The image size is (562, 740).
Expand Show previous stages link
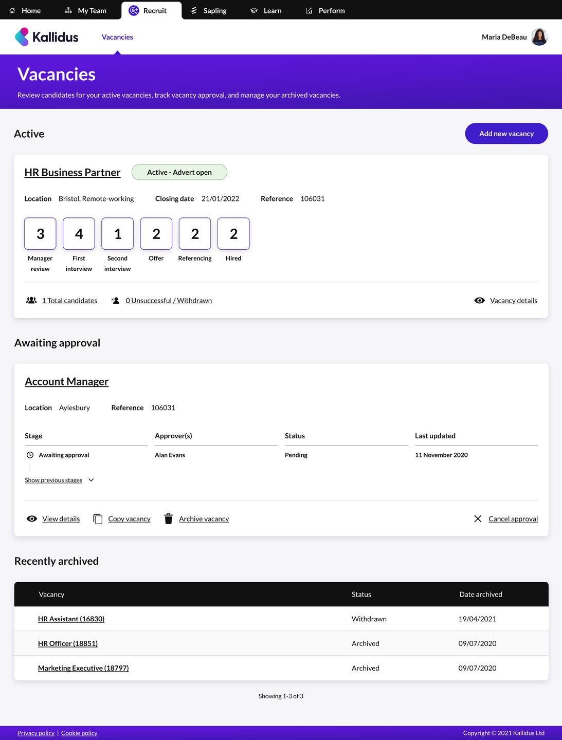point(53,480)
